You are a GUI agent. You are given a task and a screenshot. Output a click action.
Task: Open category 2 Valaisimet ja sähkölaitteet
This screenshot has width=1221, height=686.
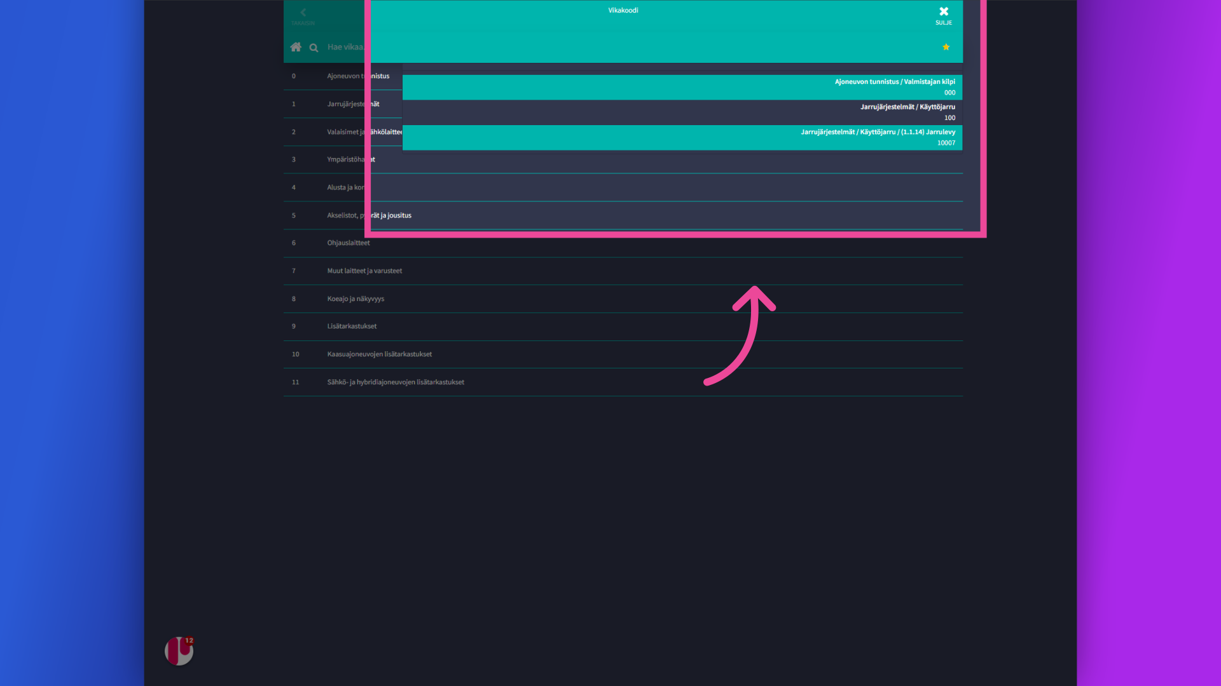click(x=343, y=132)
